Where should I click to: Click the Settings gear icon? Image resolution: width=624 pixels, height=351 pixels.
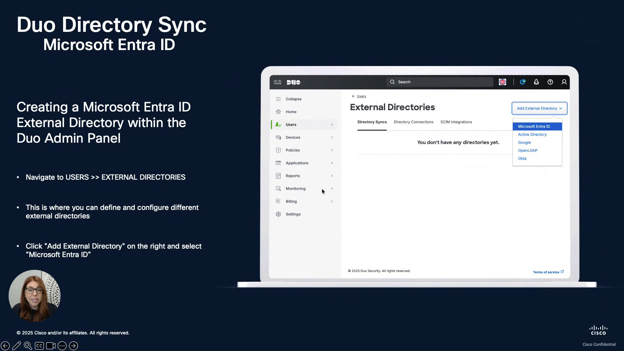[x=278, y=214]
